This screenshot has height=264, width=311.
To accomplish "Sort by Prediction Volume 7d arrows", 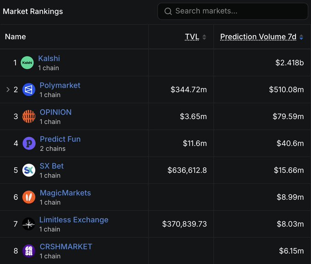I will 301,37.
